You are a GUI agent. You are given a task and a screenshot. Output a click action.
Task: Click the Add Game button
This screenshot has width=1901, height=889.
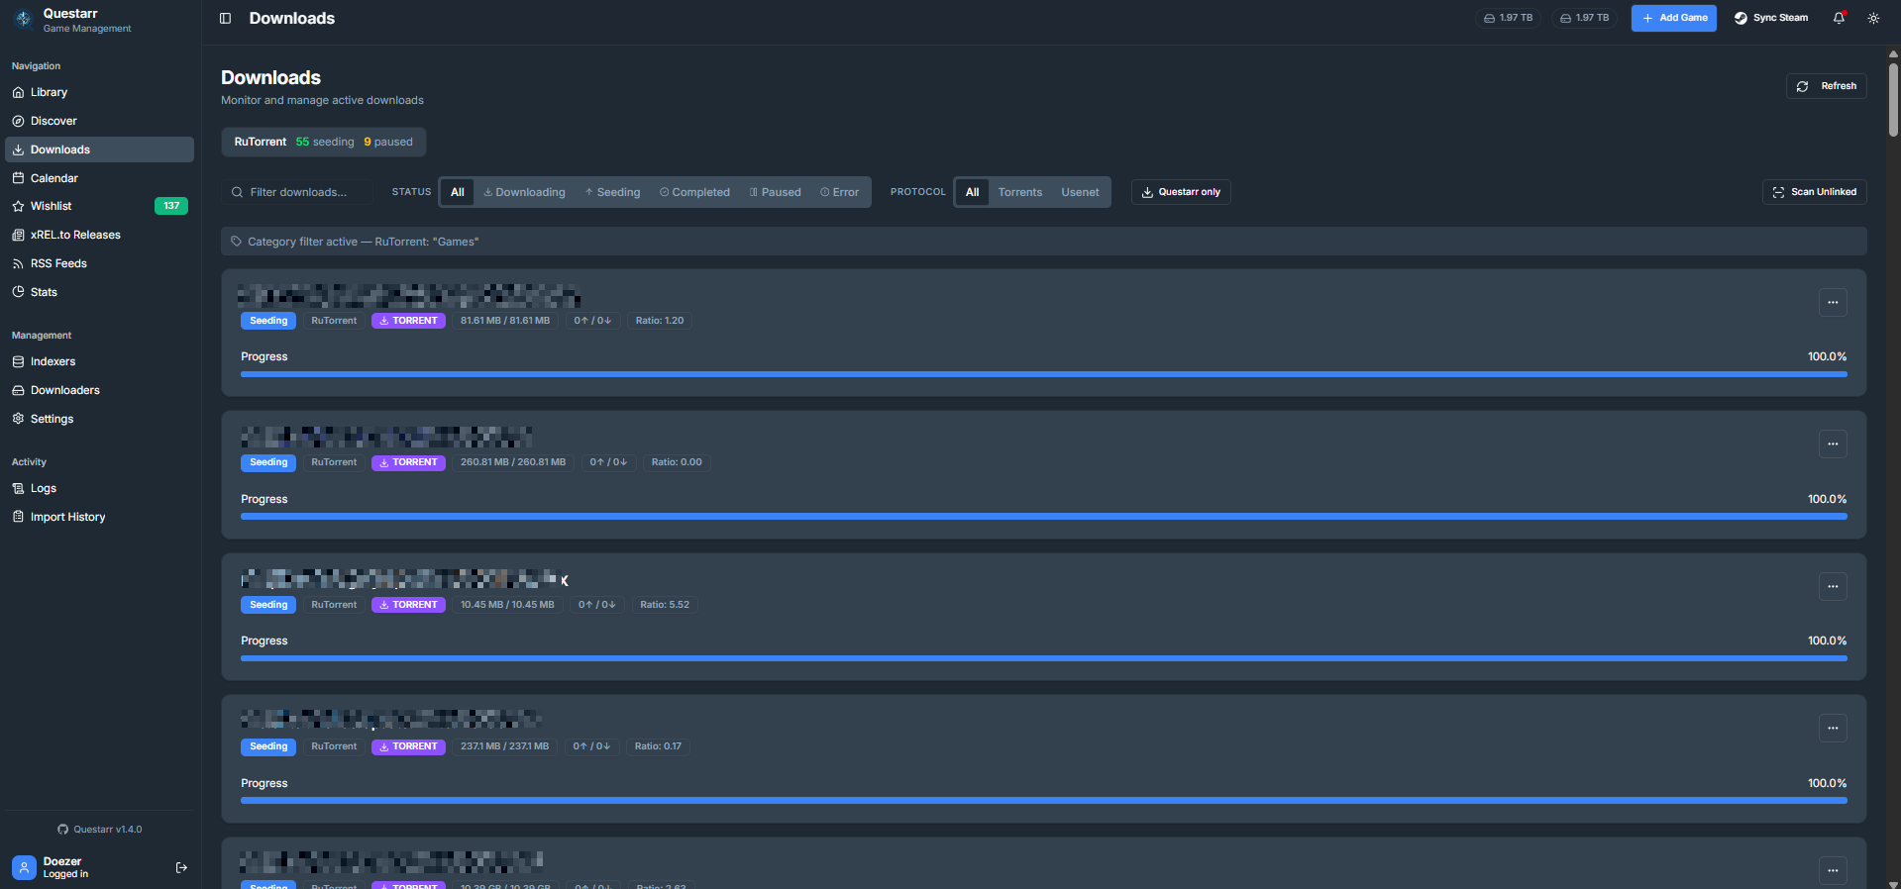pyautogui.click(x=1674, y=18)
